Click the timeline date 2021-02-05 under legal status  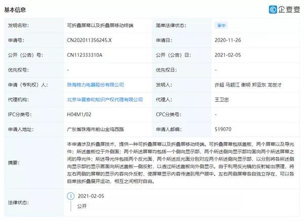click(x=91, y=196)
